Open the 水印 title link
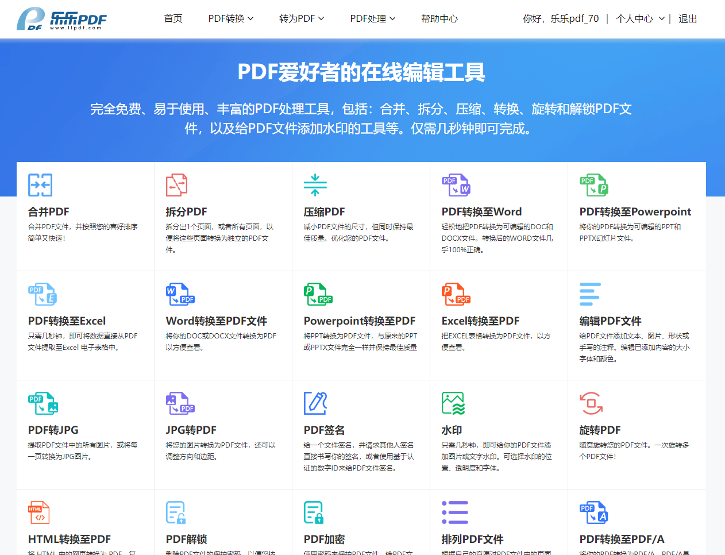The height and width of the screenshot is (555, 725). point(452,430)
